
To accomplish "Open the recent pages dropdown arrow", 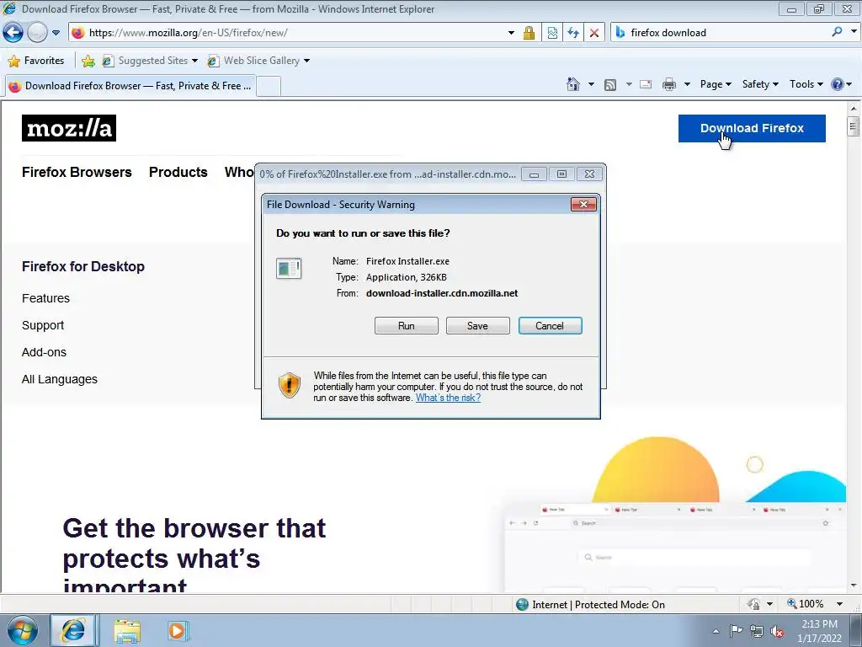I will 56,33.
